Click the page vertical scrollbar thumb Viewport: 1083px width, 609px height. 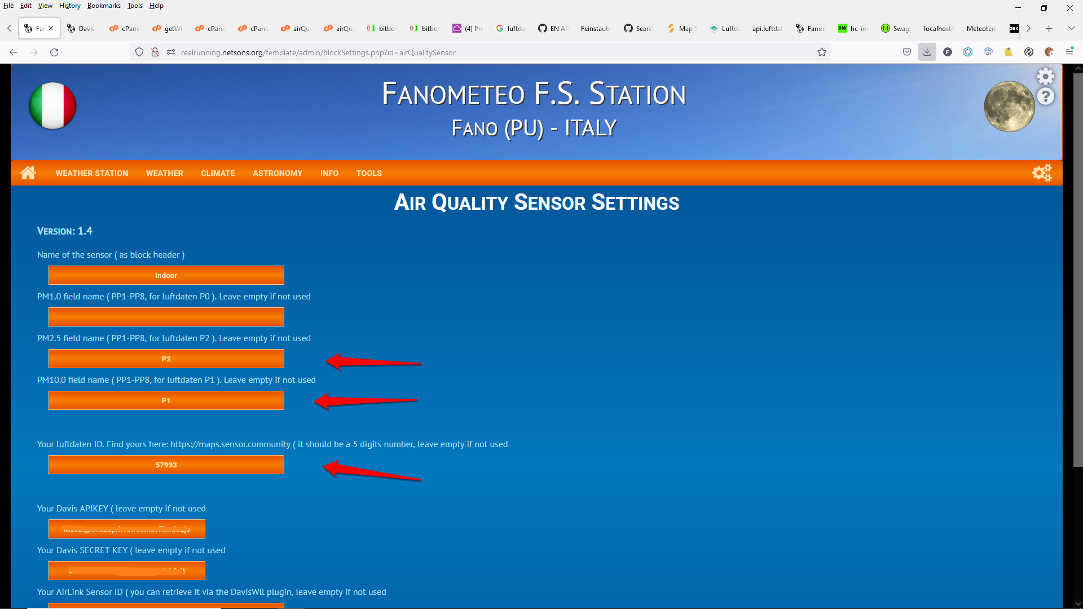(x=1077, y=271)
